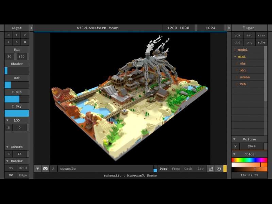272x204 pixels.
Task: Click the A icon next to console
Action: pos(53,169)
